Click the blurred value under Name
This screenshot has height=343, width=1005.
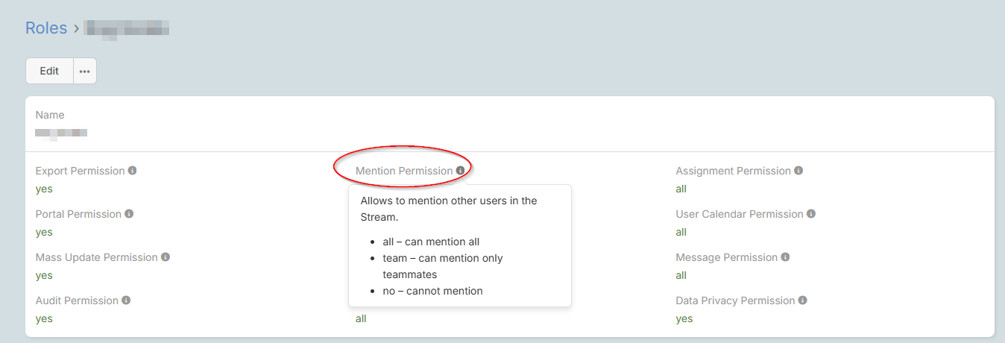[x=61, y=133]
